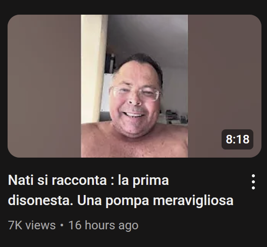Click the '7K views' text
This screenshot has height=247, width=267.
pyautogui.click(x=32, y=225)
